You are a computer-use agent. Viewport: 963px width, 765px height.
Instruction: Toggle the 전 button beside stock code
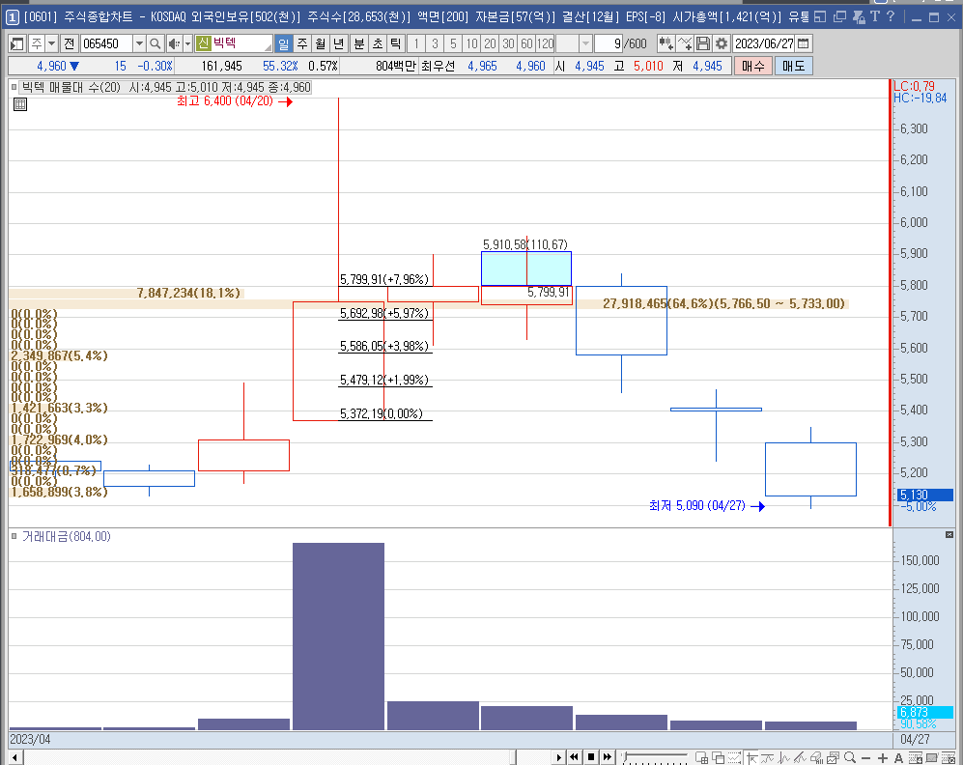(x=69, y=43)
